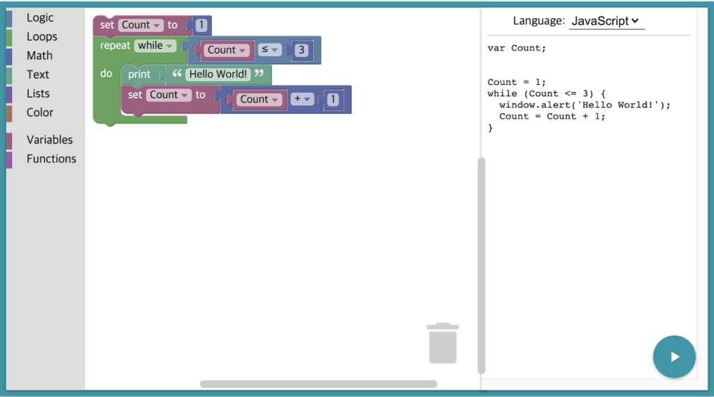Image resolution: width=714 pixels, height=397 pixels.
Task: Edit the number 3 in comparison block
Action: click(x=301, y=50)
